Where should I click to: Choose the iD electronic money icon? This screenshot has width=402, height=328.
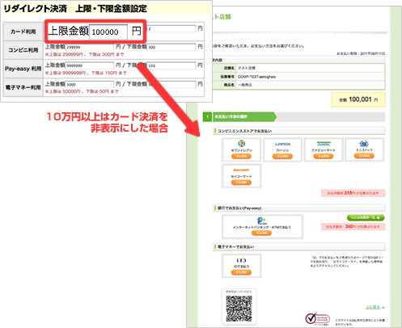point(241,260)
